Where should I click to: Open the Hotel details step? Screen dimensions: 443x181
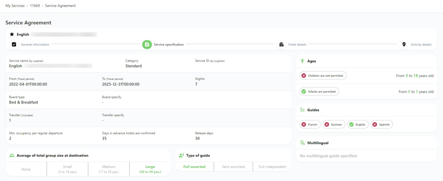[x=297, y=45]
